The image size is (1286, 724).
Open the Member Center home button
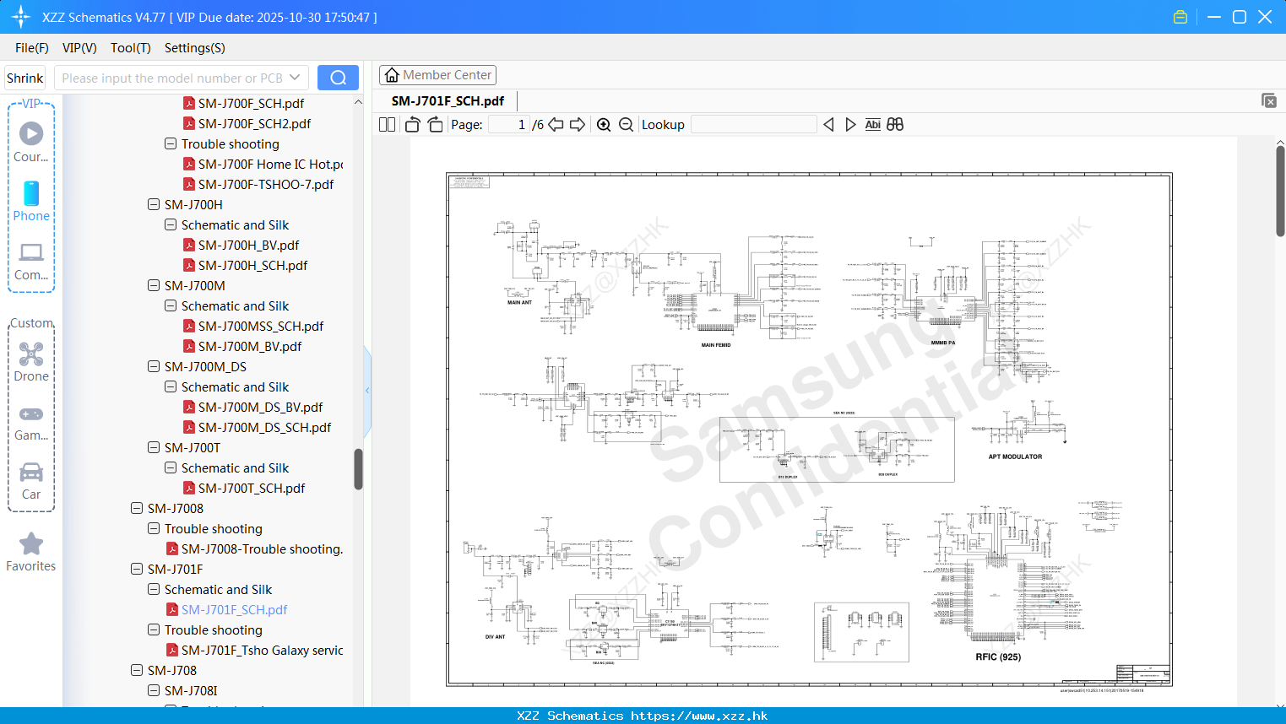point(437,75)
